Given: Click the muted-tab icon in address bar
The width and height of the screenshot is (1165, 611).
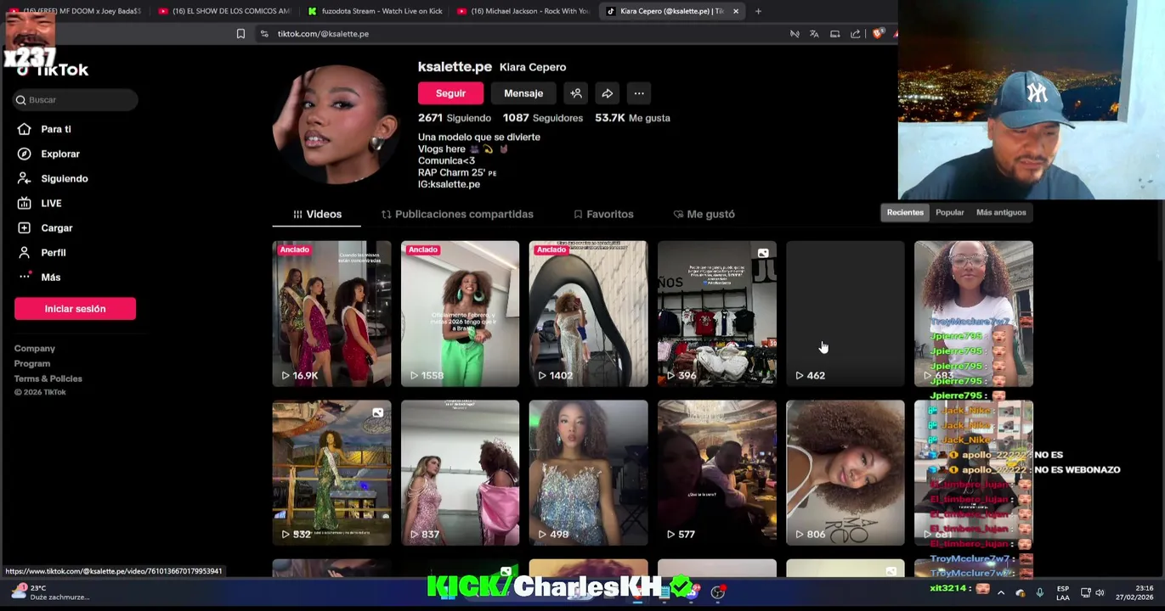Looking at the screenshot, I should tap(795, 34).
